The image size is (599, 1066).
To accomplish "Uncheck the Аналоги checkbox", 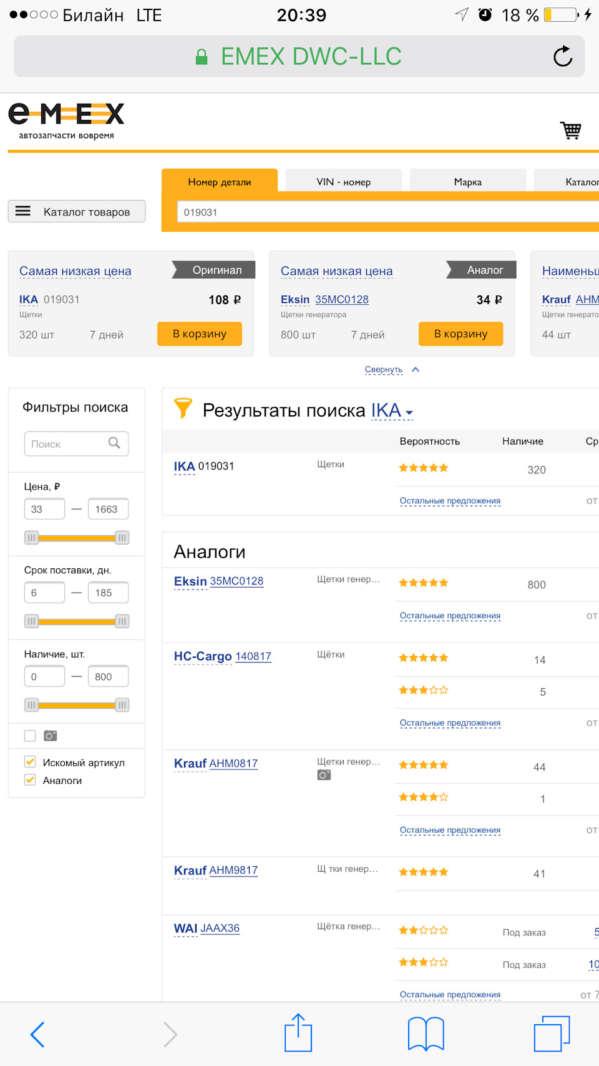I will click(x=30, y=780).
